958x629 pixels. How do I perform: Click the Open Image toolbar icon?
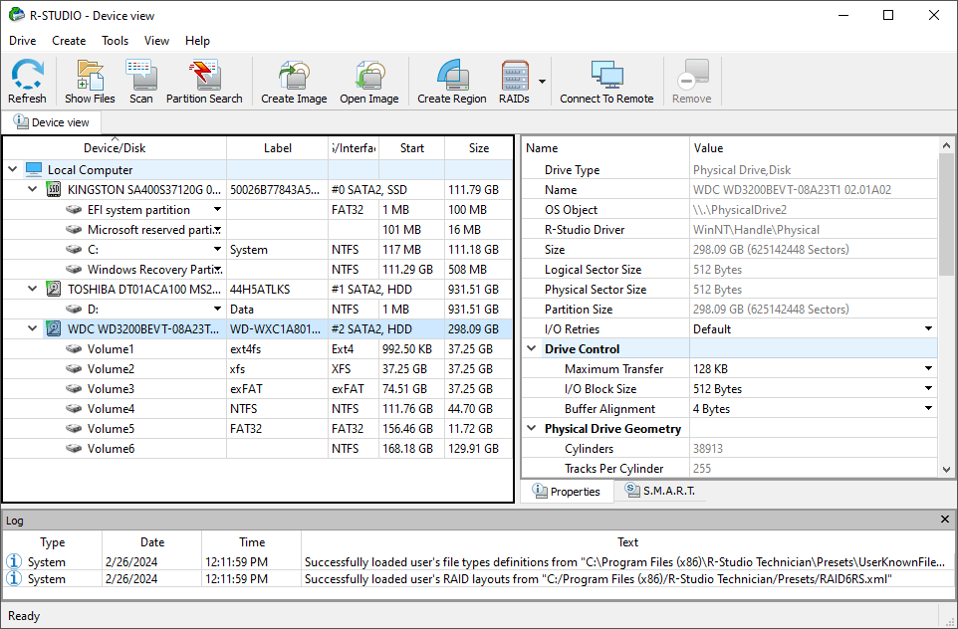tap(369, 75)
